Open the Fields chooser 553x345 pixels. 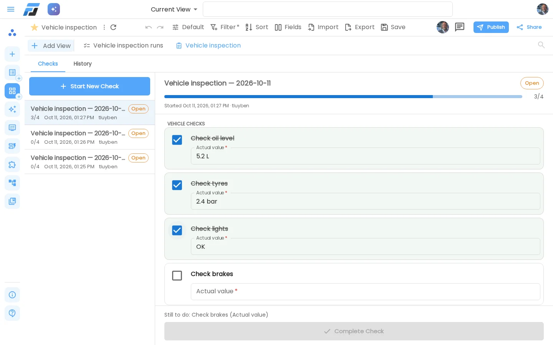288,27
